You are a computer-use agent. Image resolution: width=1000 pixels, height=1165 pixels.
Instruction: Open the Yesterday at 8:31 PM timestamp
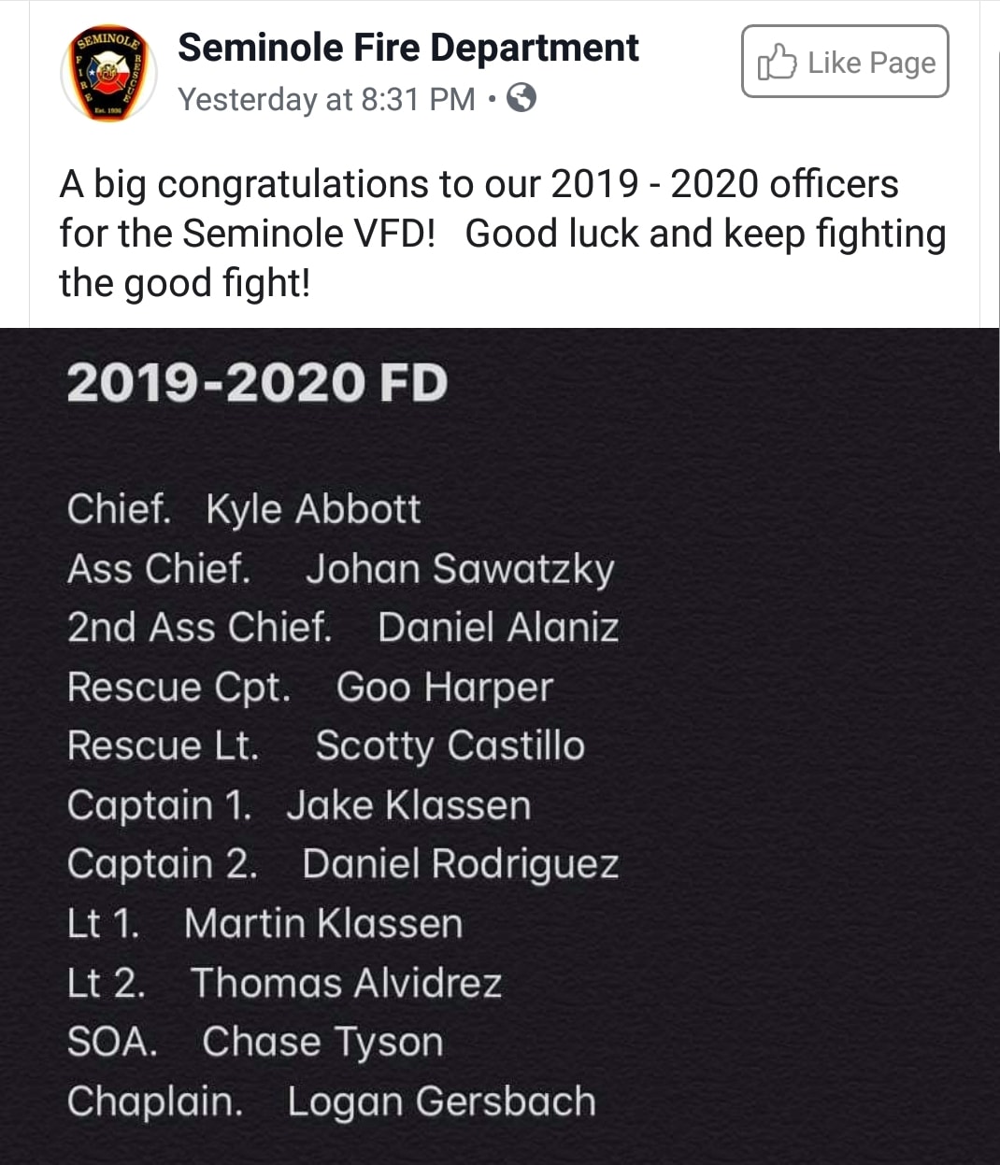tap(327, 98)
